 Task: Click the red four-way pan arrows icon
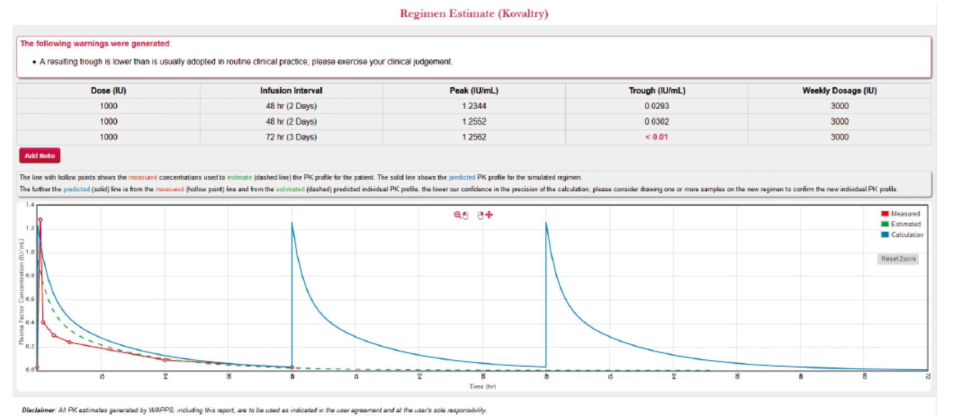tap(489, 215)
